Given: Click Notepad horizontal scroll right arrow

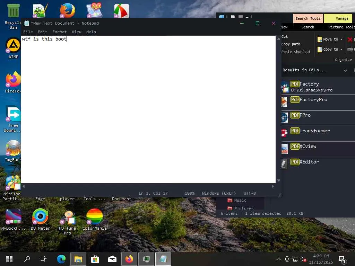Looking at the screenshot, I should tap(273, 186).
